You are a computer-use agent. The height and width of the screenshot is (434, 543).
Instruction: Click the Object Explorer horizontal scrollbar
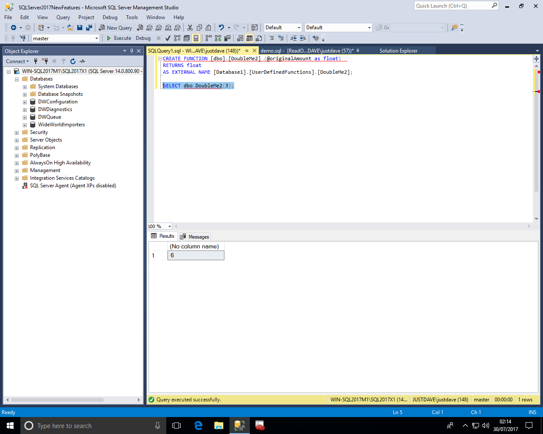coord(57,400)
